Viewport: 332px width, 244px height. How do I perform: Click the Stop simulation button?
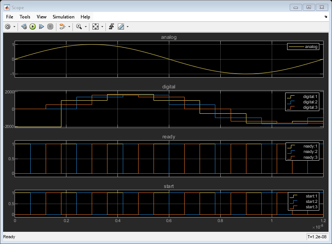coord(50,27)
